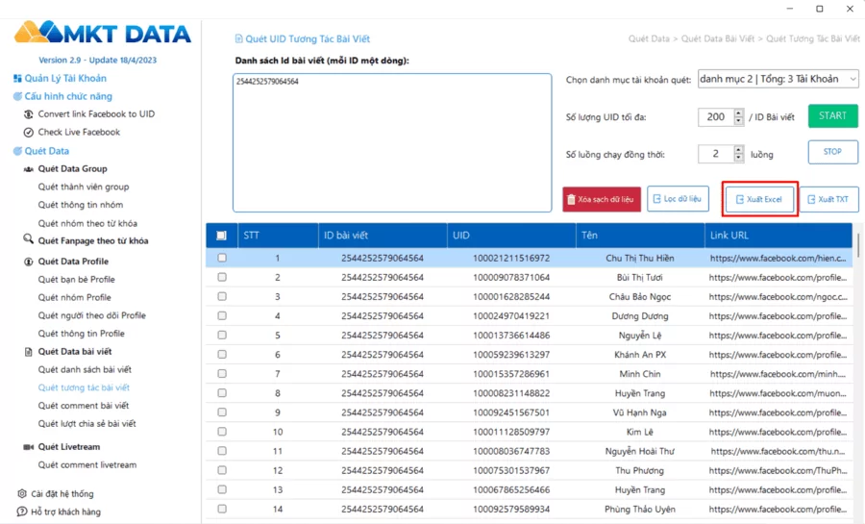Tick the checkbox for row 5 Nguyễn Lệ
This screenshot has width=865, height=524.
pyautogui.click(x=222, y=336)
